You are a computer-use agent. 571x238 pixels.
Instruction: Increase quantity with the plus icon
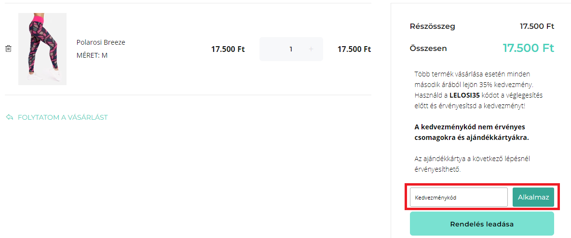point(311,49)
